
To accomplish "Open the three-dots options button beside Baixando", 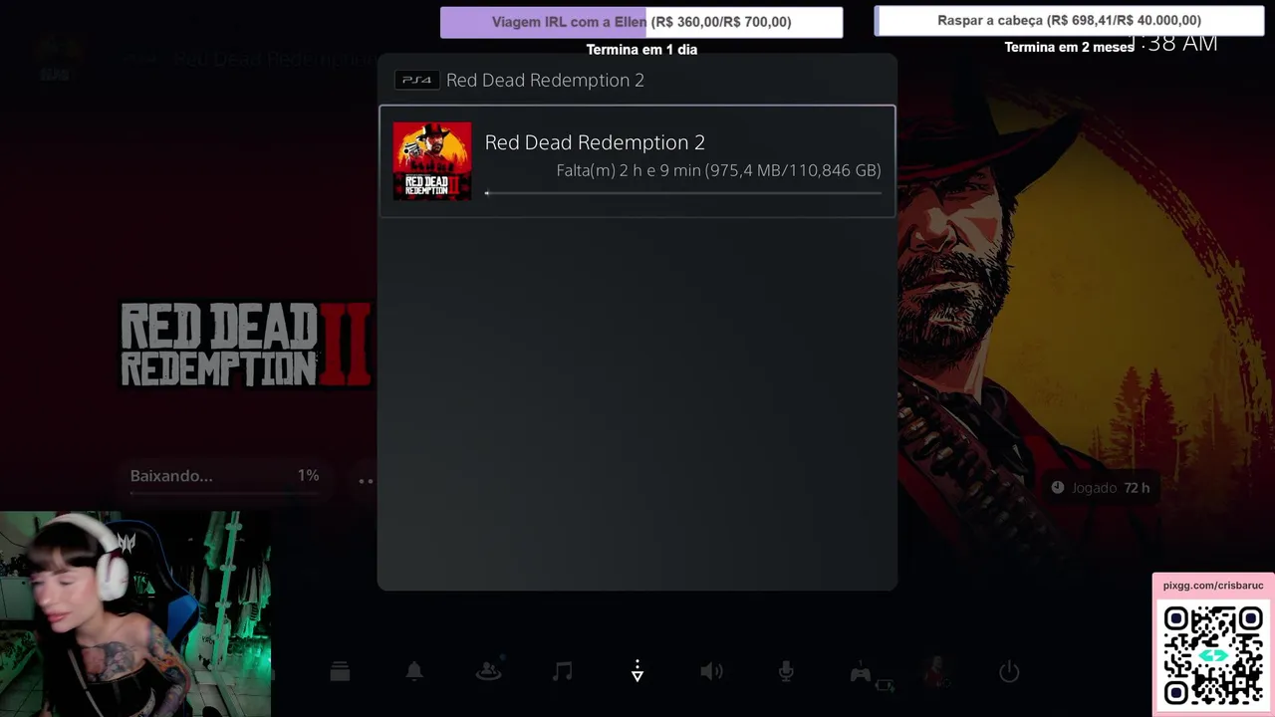I will 366,481.
